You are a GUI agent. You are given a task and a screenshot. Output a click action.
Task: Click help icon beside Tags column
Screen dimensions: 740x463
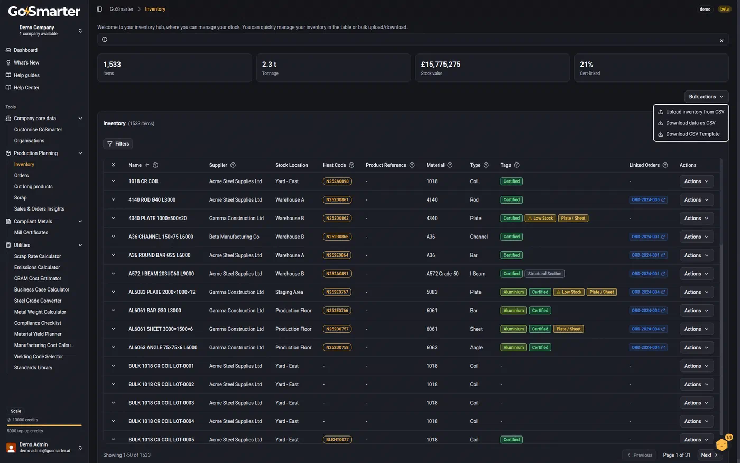tap(517, 165)
